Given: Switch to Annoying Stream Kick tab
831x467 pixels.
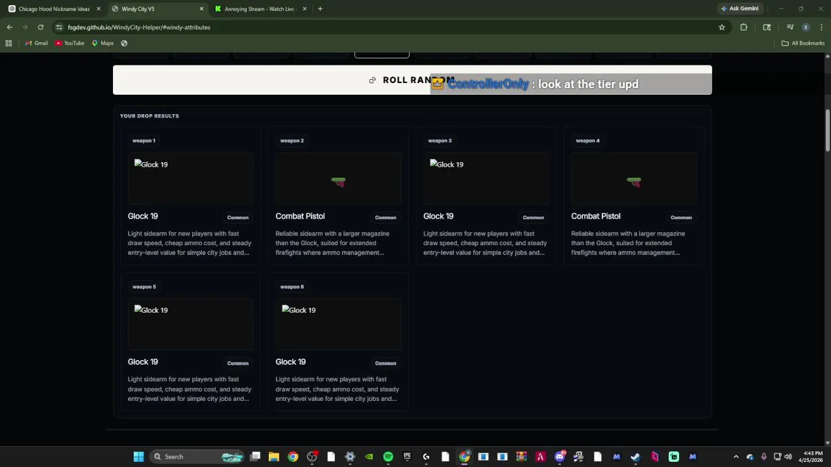Looking at the screenshot, I should [260, 9].
